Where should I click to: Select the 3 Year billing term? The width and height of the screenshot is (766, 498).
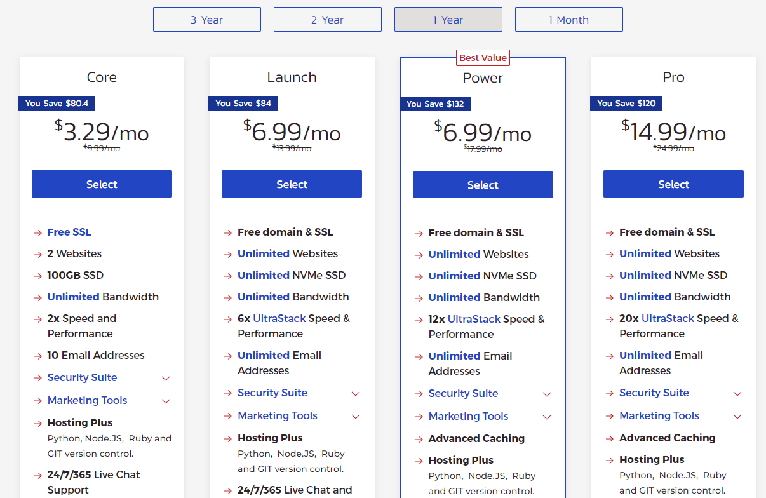pyautogui.click(x=206, y=20)
